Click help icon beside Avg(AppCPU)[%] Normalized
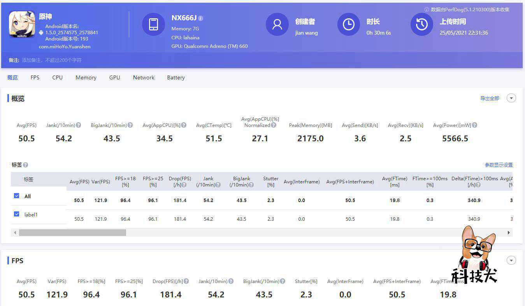The image size is (525, 306). pyautogui.click(x=274, y=125)
